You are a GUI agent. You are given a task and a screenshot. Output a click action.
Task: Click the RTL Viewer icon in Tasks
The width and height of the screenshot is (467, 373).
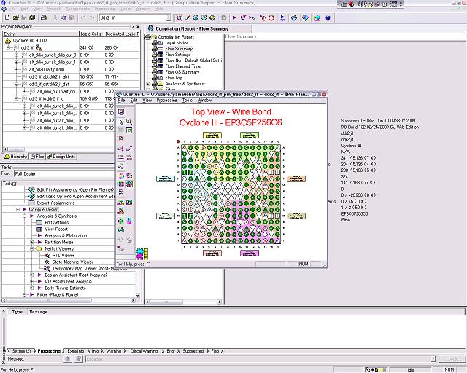[x=47, y=255]
